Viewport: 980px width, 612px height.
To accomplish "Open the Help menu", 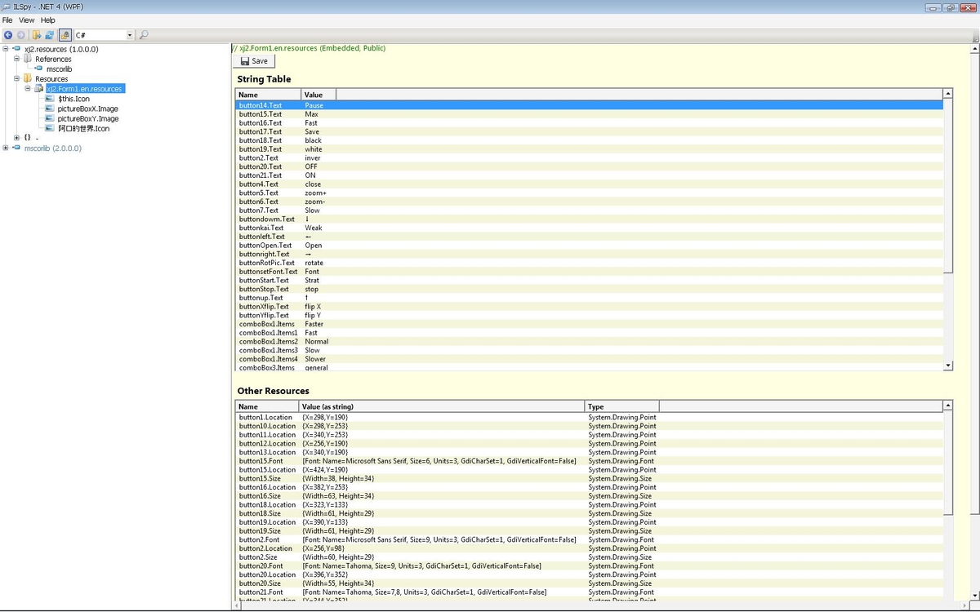I will pyautogui.click(x=48, y=20).
